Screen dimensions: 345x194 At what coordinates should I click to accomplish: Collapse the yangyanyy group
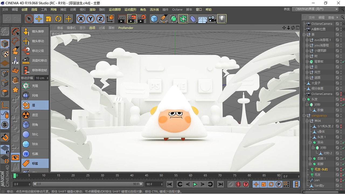[304, 115]
